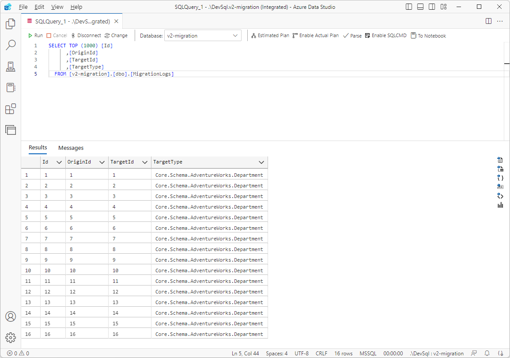This screenshot has width=510, height=358.
Task: Open the feedback icon in the status bar
Action: point(474,353)
